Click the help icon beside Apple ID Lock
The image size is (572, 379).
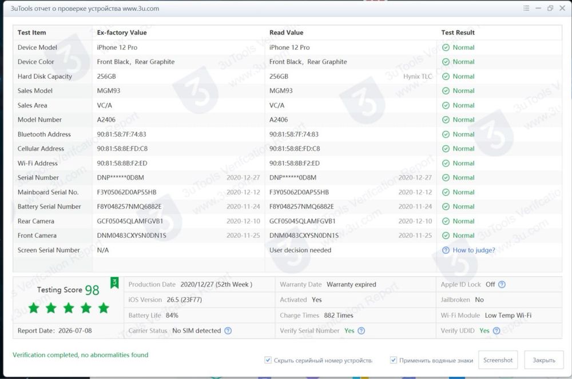pos(502,284)
